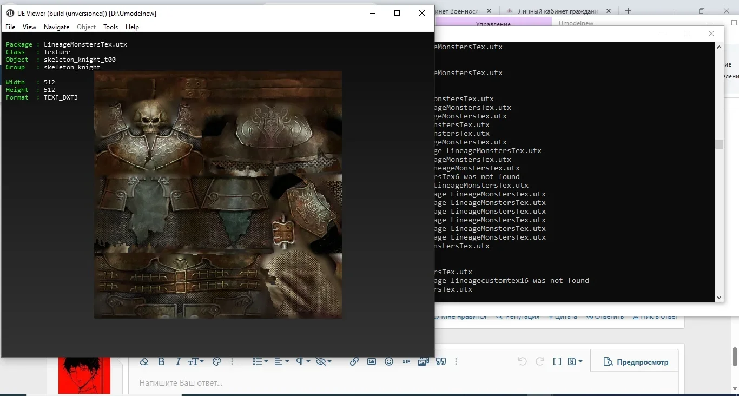Click the skeleton_knight texture preview image

pos(218,195)
